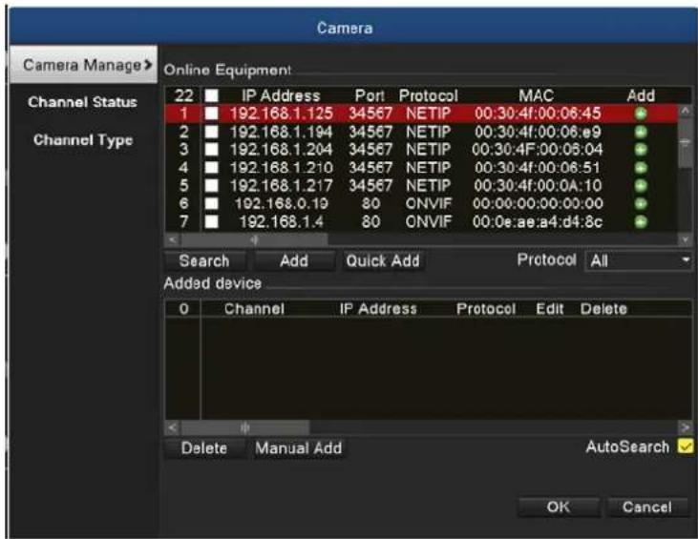Click scroll-down arrow of equipment list

[685, 239]
